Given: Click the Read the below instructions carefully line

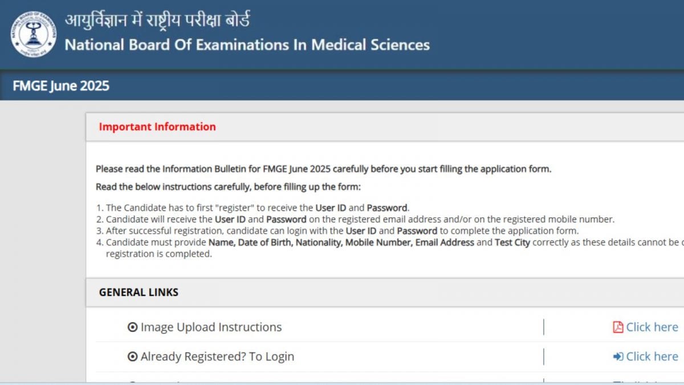Looking at the screenshot, I should click(228, 187).
